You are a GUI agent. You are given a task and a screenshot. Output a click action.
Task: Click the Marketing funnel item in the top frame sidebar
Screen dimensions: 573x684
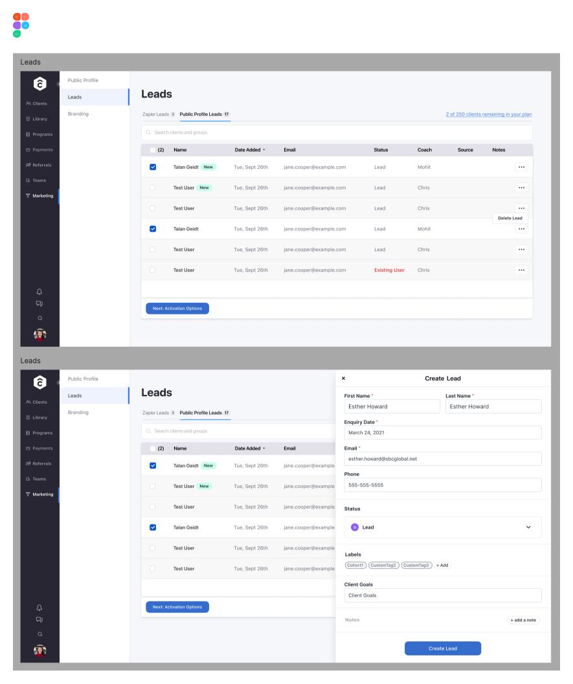coord(39,195)
